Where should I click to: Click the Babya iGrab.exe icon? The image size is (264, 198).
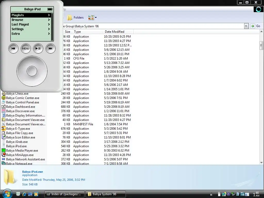(3, 142)
